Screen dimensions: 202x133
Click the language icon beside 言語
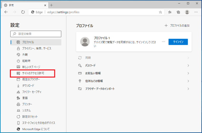click(18, 98)
